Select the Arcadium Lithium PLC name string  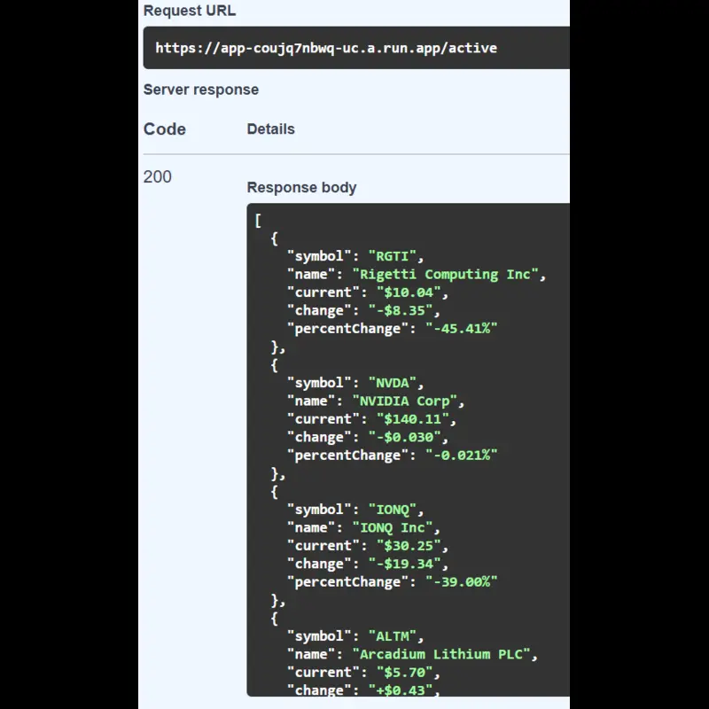click(443, 654)
